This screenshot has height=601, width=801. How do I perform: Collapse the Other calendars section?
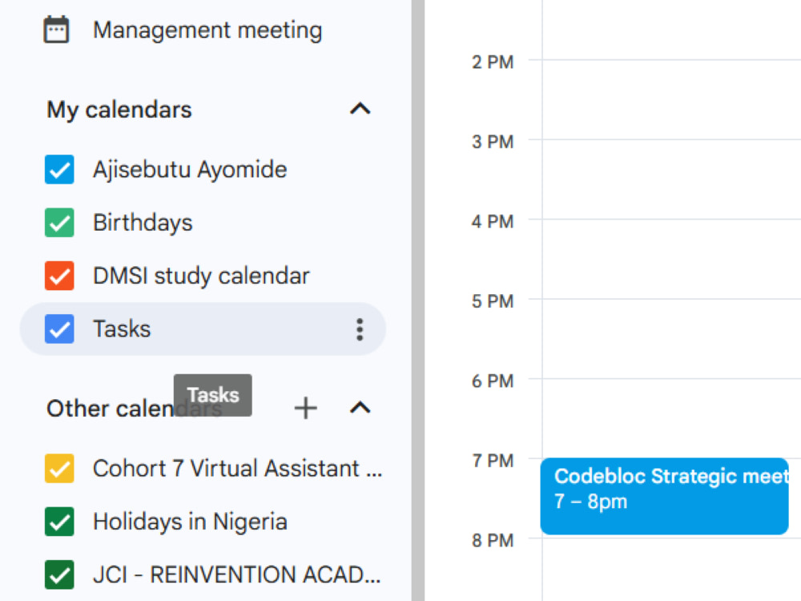click(x=360, y=408)
